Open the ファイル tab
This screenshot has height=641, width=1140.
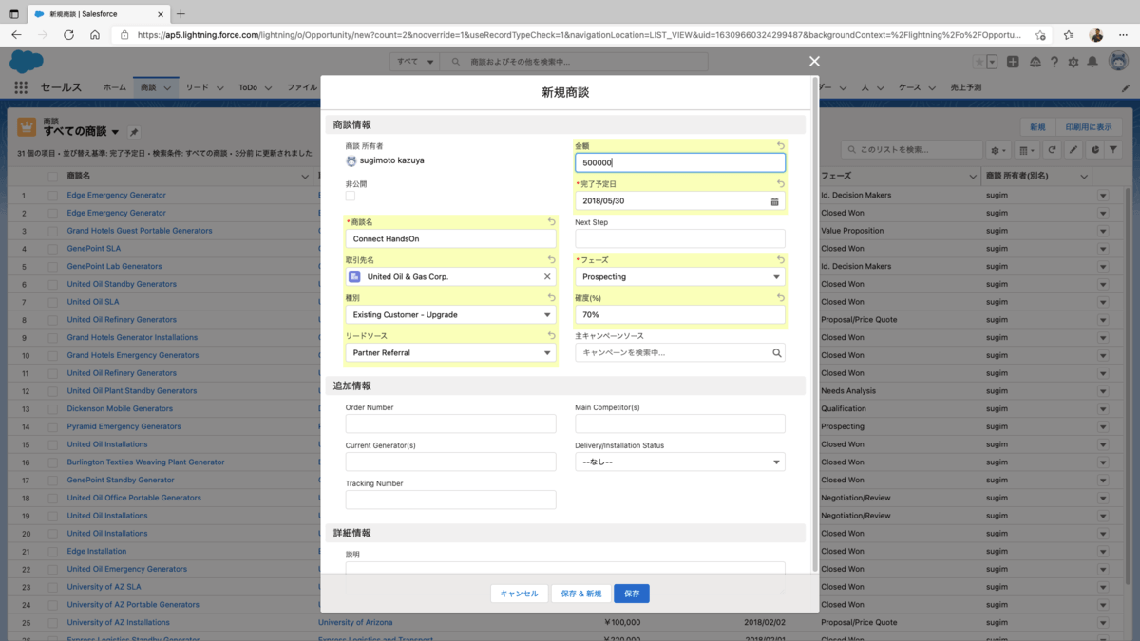click(302, 87)
